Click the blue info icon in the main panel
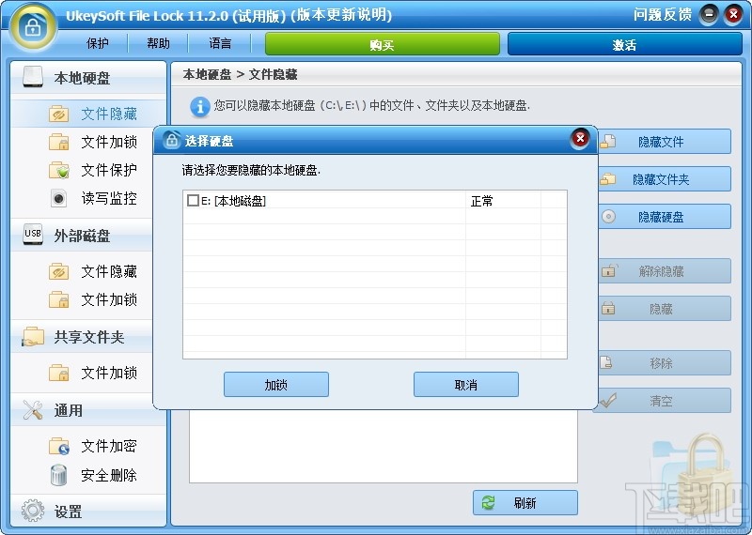Screen dimensions: 752x535 200,106
